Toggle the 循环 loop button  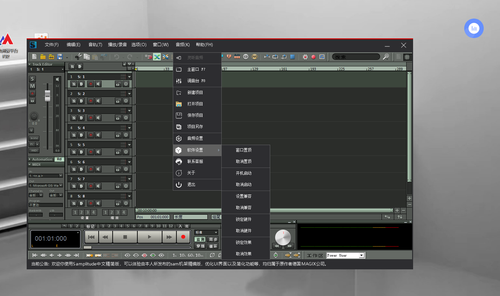pos(213,246)
